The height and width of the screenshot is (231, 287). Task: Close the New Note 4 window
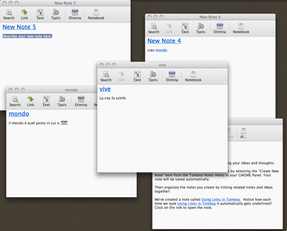click(149, 17)
